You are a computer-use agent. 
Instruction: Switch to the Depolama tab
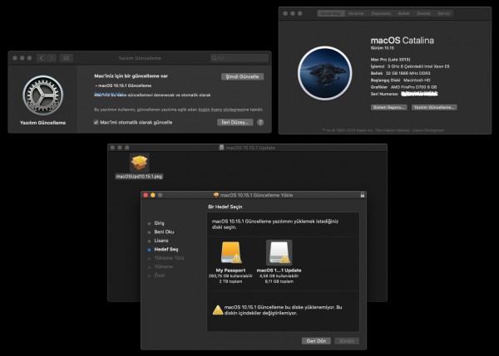(381, 13)
